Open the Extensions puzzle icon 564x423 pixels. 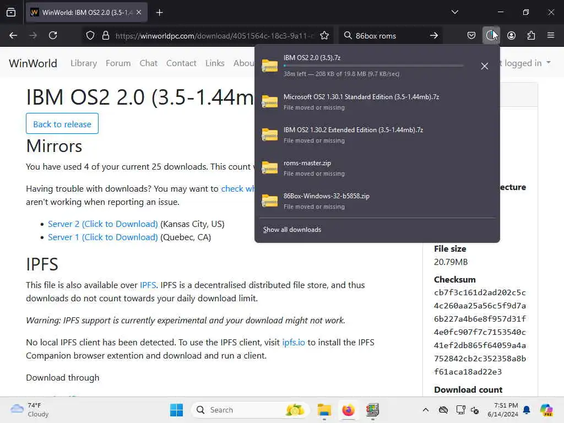(531, 35)
